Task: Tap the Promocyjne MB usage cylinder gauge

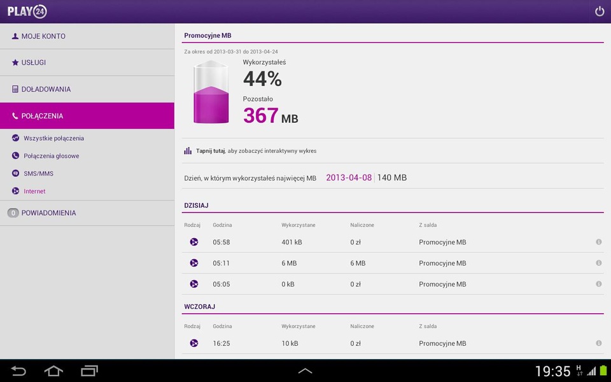Action: click(x=211, y=92)
